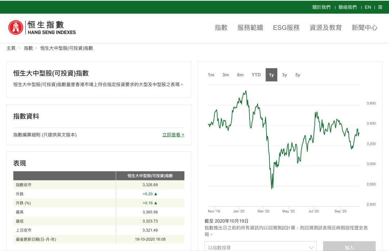Open the ESG服務 menu item
The height and width of the screenshot is (251, 389).
click(286, 28)
